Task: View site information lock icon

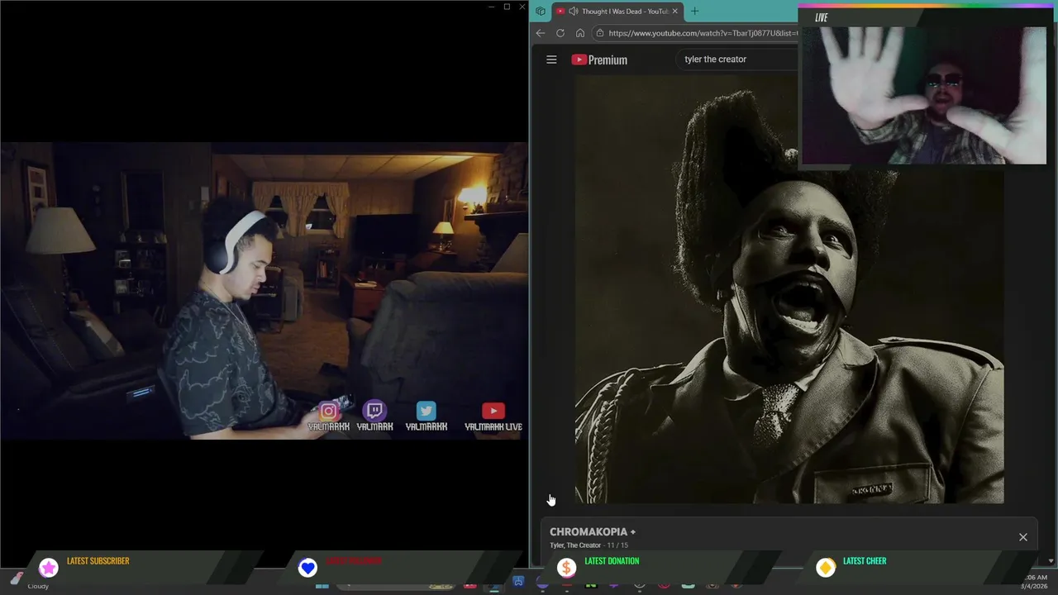Action: tap(599, 33)
